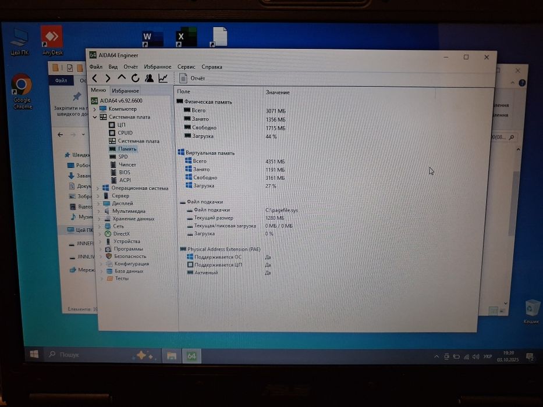The width and height of the screenshot is (543, 407).
Task: Click the AIDA64 taskbar icon
Action: 191,356
